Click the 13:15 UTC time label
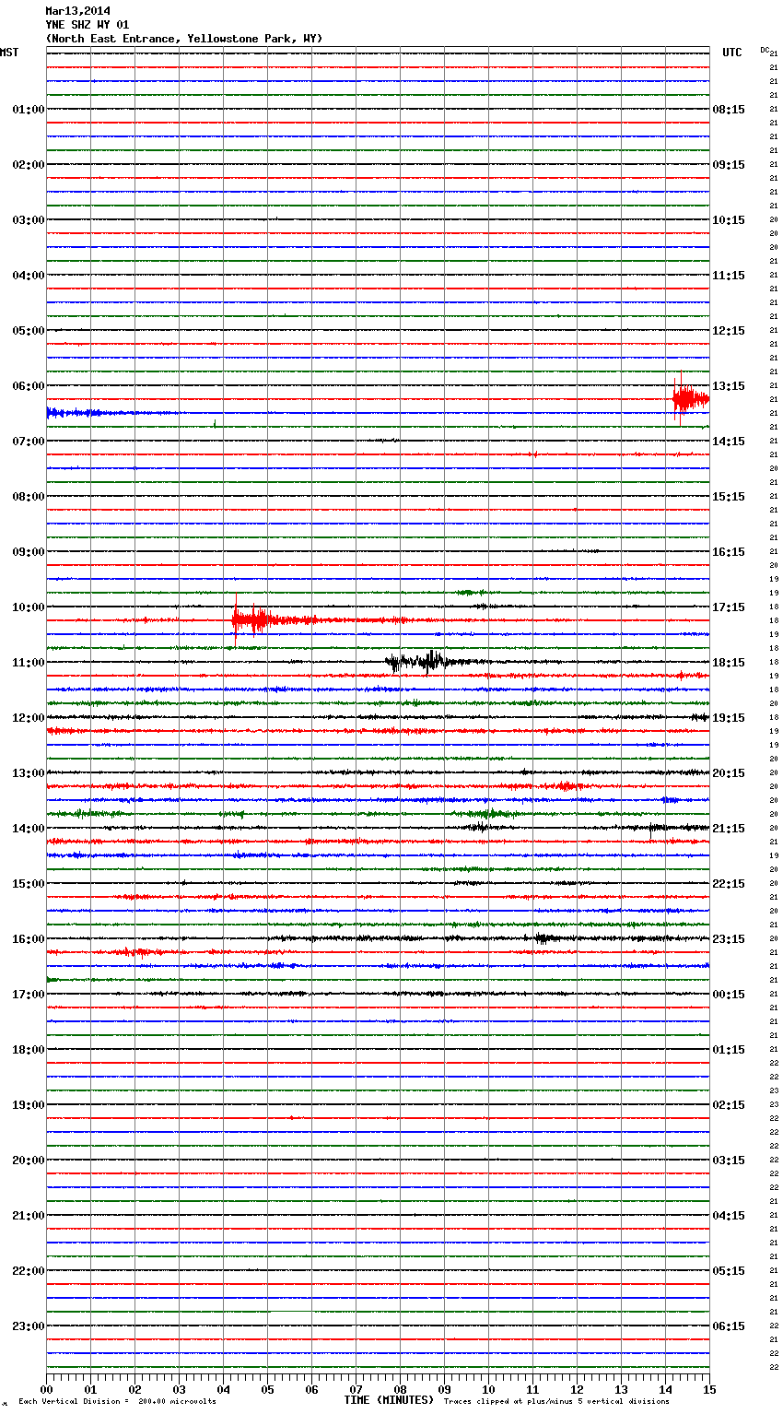 [729, 386]
